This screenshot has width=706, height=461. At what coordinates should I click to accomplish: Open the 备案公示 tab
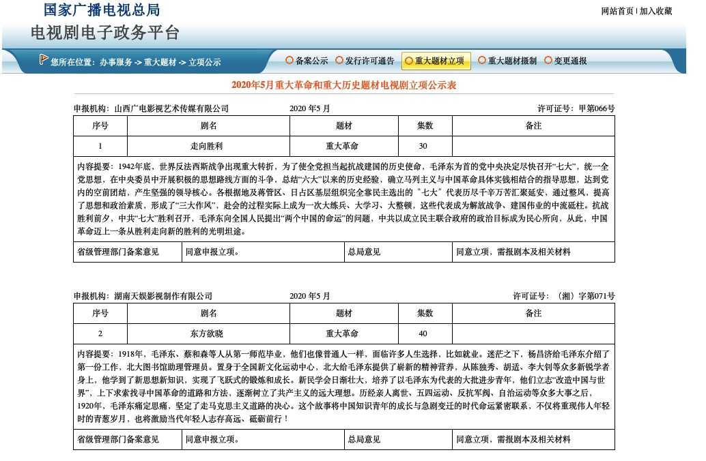311,61
